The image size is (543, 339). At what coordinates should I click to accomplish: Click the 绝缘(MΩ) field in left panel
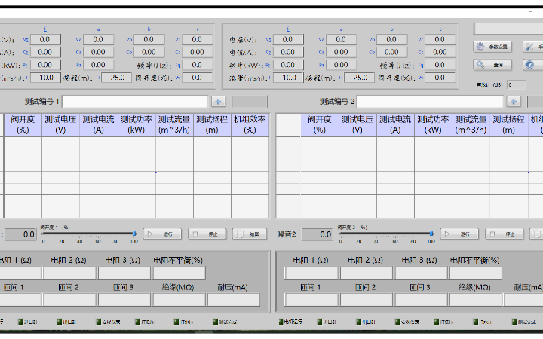[x=179, y=300]
